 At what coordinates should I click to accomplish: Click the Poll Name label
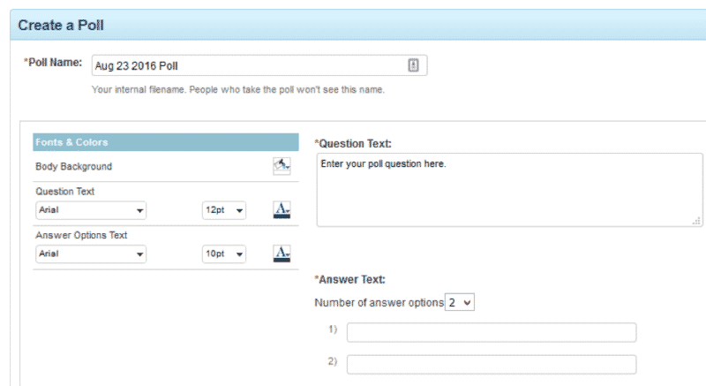(x=54, y=63)
